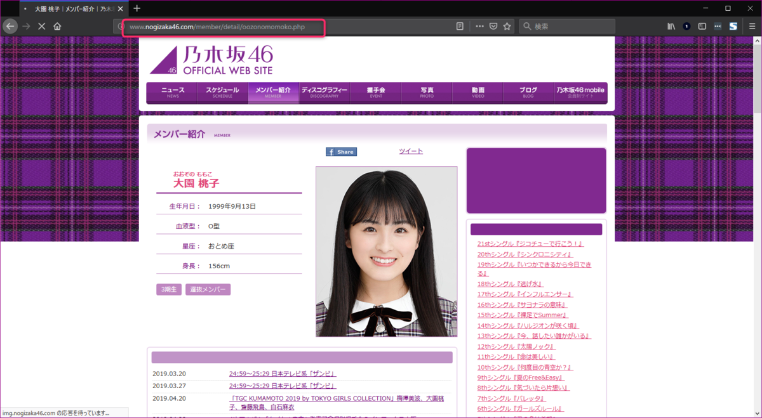The image size is (762, 418).
Task: Open the Firefox hamburger menu
Action: click(x=752, y=27)
